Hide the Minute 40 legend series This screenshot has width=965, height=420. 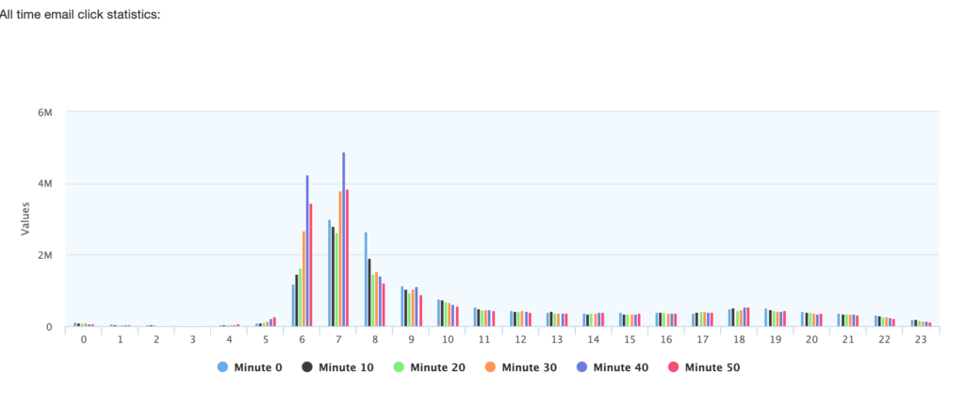tap(612, 367)
